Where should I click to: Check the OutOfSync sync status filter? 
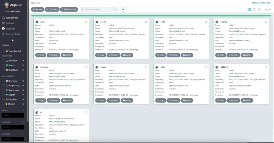point(3,69)
